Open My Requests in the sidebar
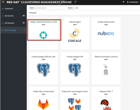This screenshot has width=140, height=110. pyautogui.click(x=10, y=23)
